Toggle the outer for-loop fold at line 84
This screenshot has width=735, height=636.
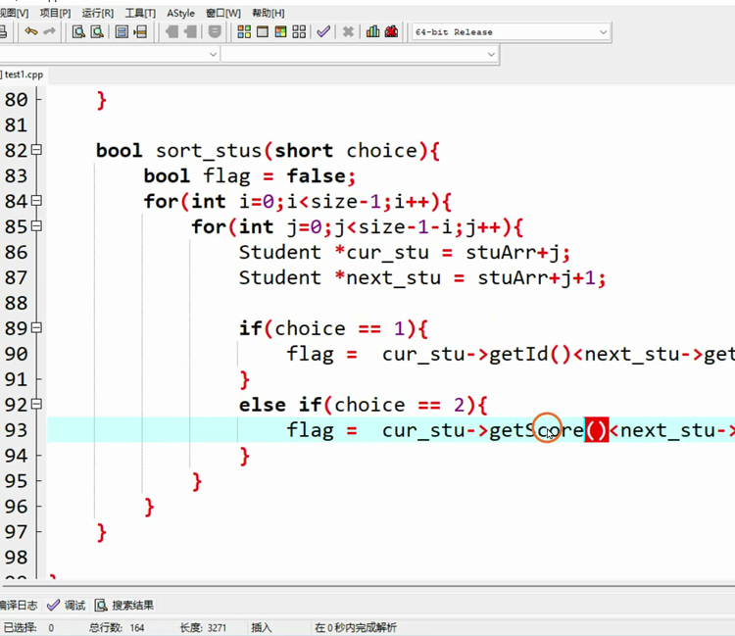point(37,202)
